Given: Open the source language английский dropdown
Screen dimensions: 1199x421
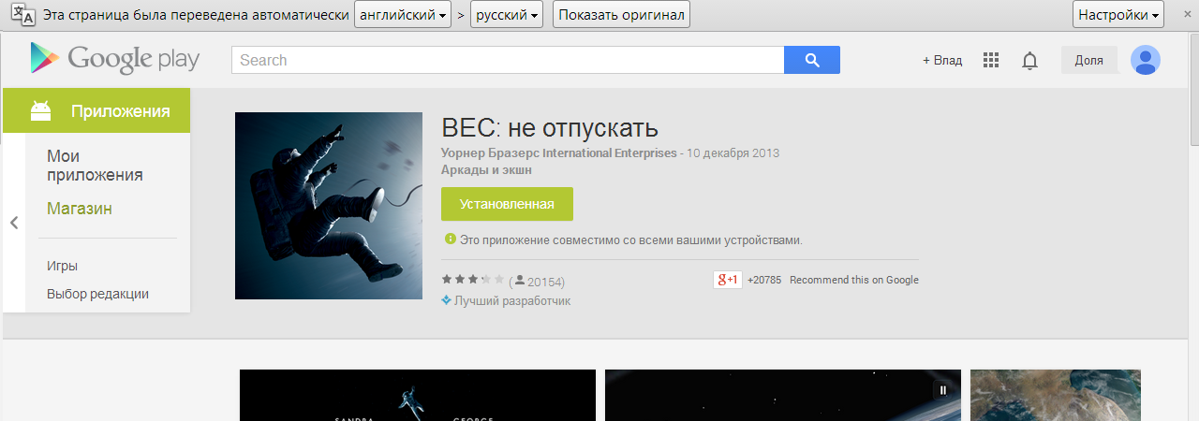Looking at the screenshot, I should click(x=402, y=15).
